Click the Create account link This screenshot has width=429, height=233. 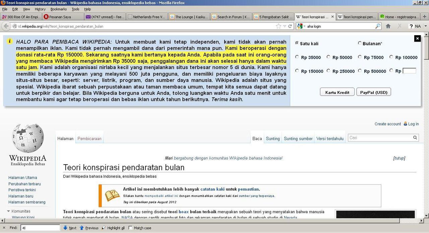[388, 124]
